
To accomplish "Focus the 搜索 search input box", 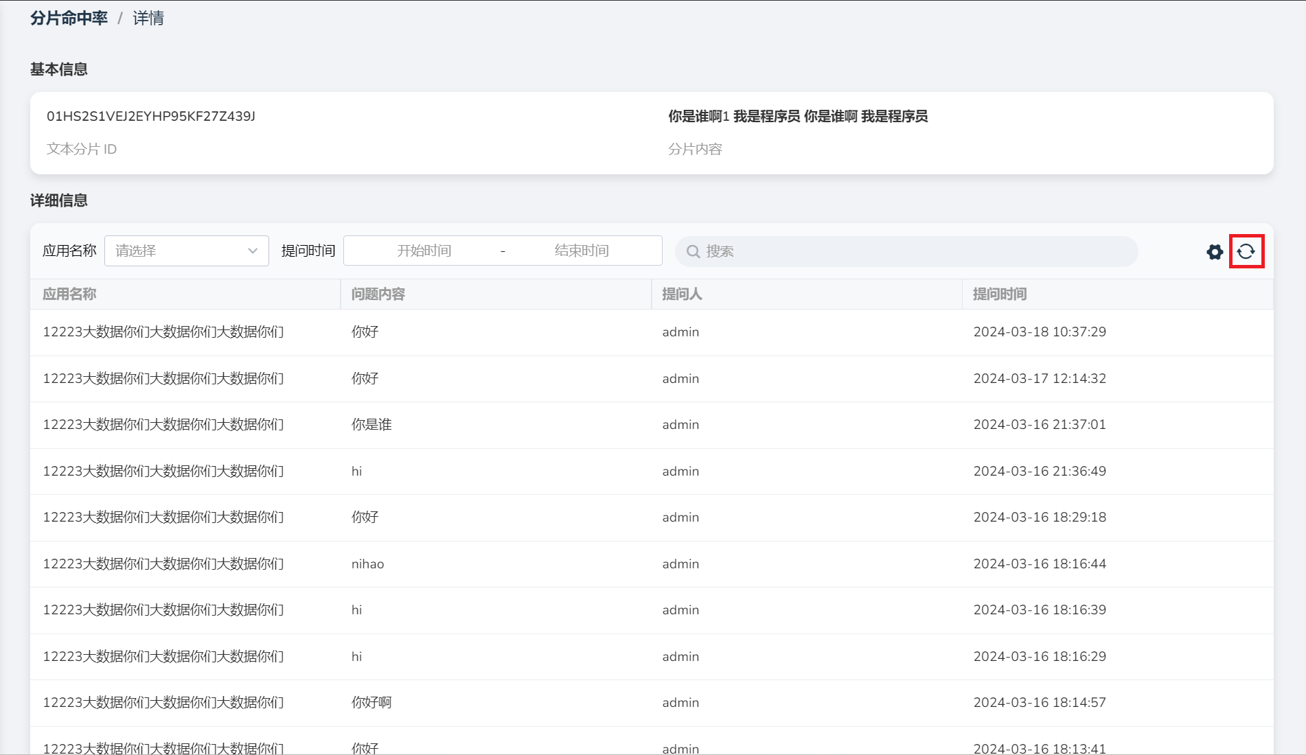I will (913, 252).
